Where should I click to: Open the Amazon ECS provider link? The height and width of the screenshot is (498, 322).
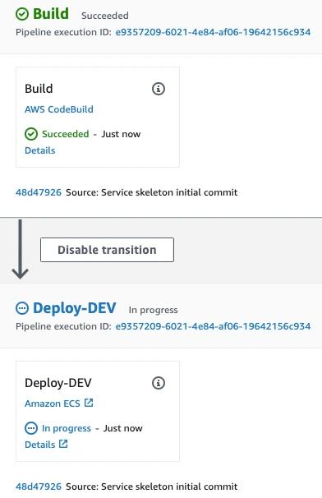[x=53, y=403]
